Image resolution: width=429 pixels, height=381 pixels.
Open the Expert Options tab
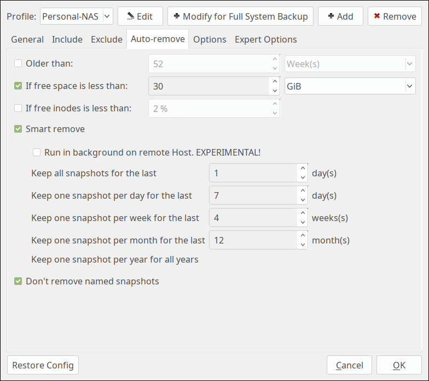point(266,39)
